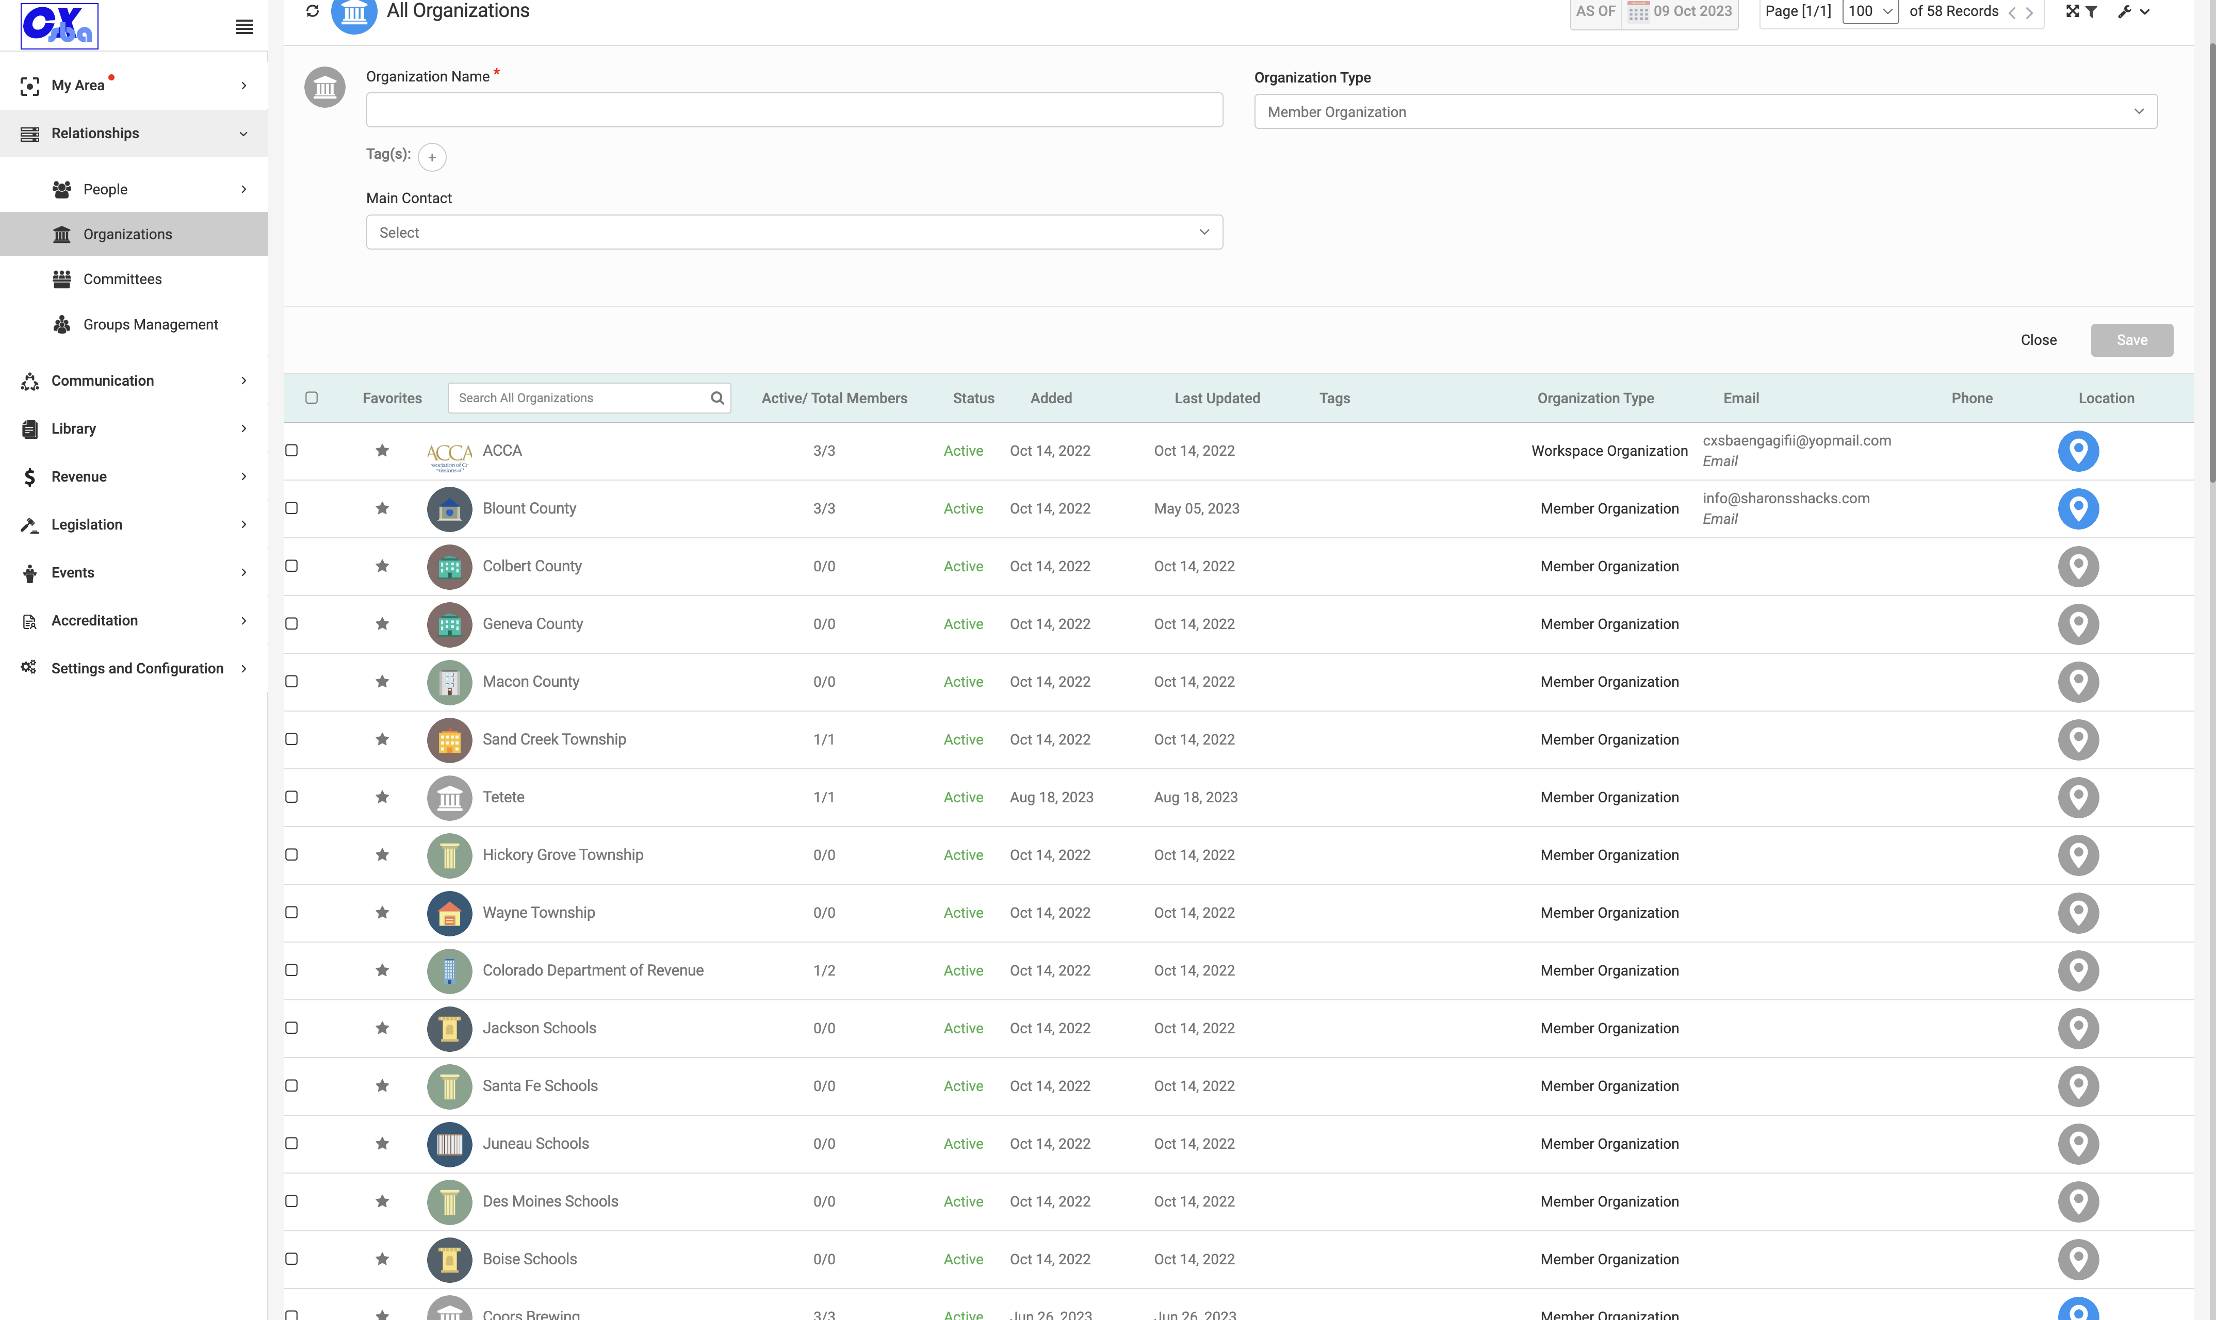Open the wrench tools menu
Image resolution: width=2216 pixels, height=1320 pixels.
[x=2124, y=11]
